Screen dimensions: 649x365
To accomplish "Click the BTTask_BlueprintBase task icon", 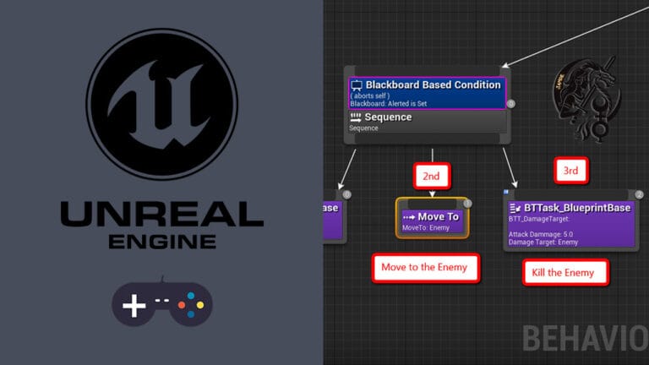I will (x=515, y=208).
